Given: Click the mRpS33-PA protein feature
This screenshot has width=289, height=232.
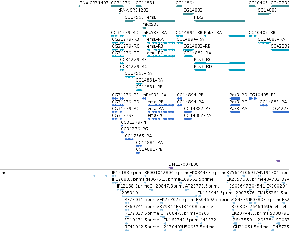Looking at the screenshot, I should 144,99.
